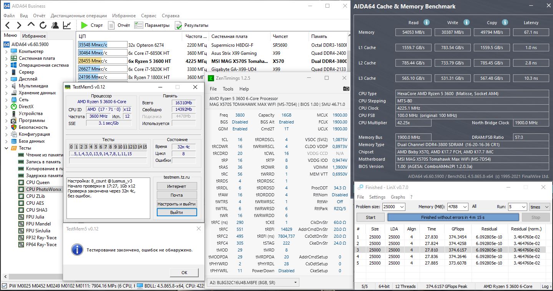
Task: Open the graph chart icon in AIDA64 toolbar
Action: 67,25
